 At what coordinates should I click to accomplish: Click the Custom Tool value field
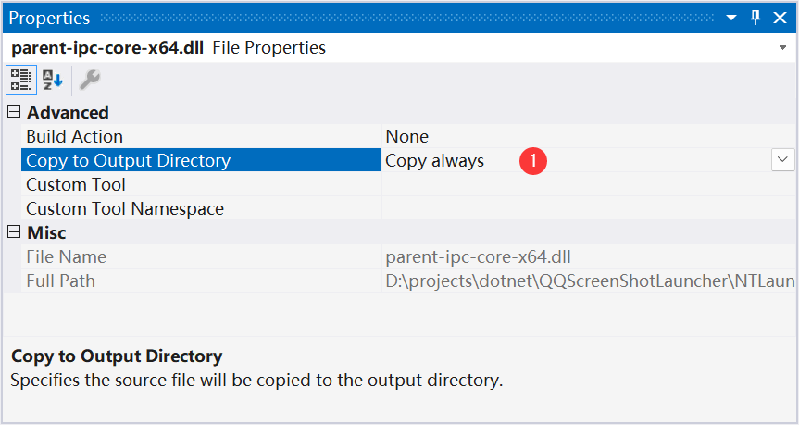[x=589, y=184]
